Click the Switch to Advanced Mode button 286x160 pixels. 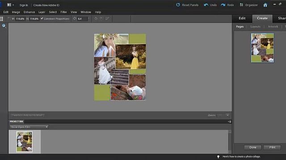pos(28,115)
